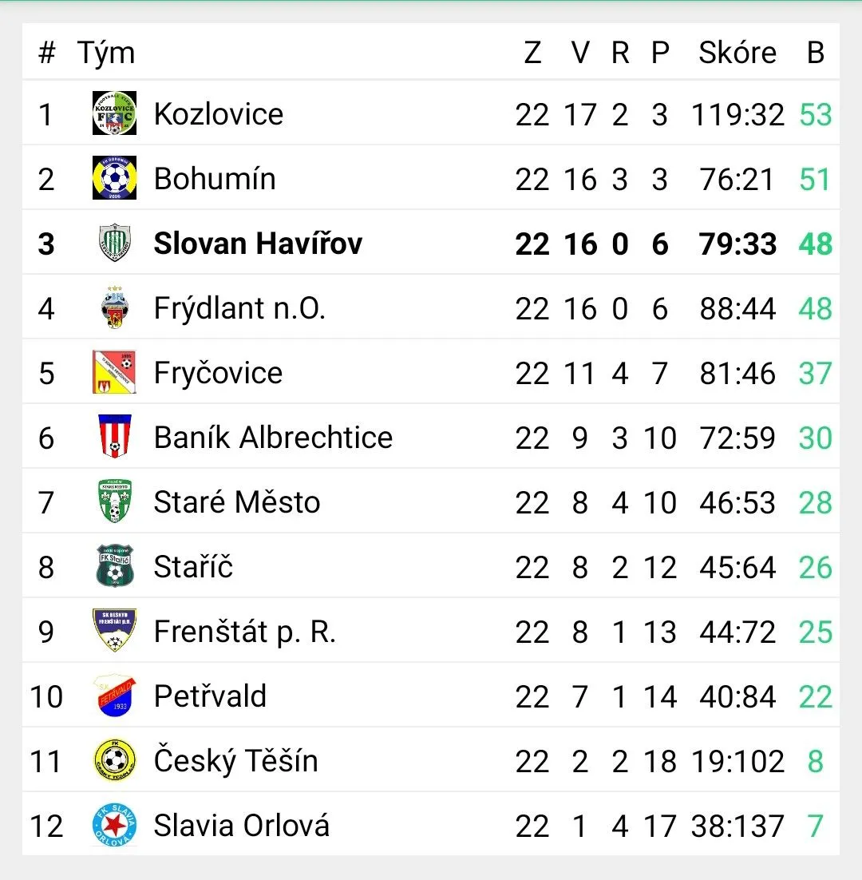Sort standings by the B points header
Screen dimensions: 862x880
tap(816, 53)
